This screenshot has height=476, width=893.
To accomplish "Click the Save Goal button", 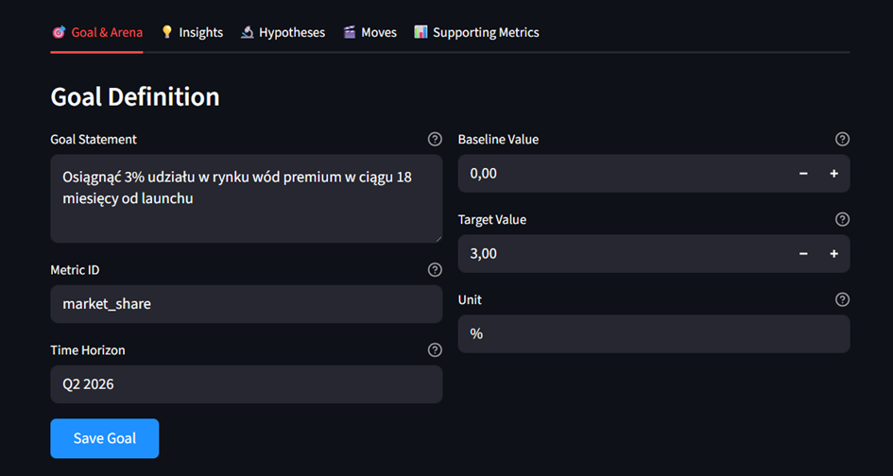I will click(x=105, y=438).
